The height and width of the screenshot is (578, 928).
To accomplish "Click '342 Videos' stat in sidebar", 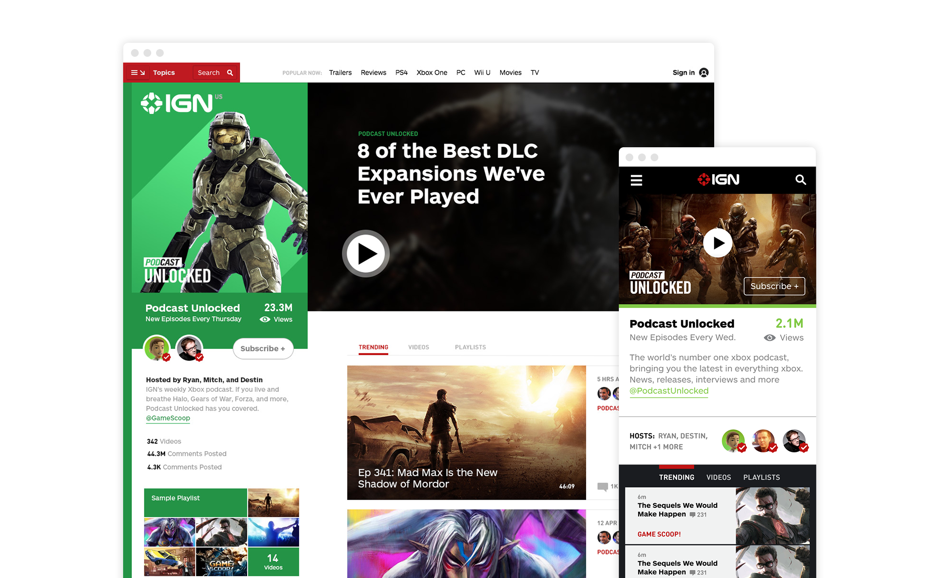I will click(164, 441).
